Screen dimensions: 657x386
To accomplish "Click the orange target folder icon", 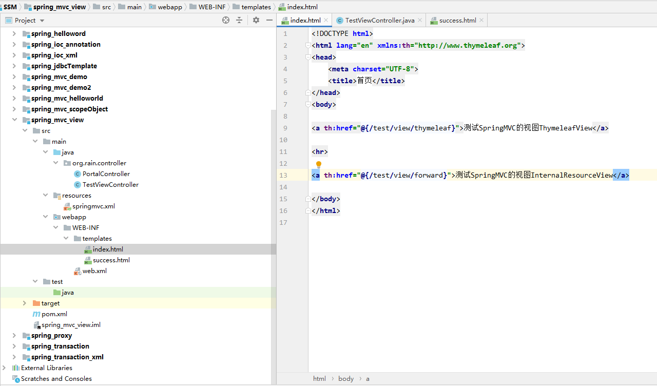I will click(36, 303).
